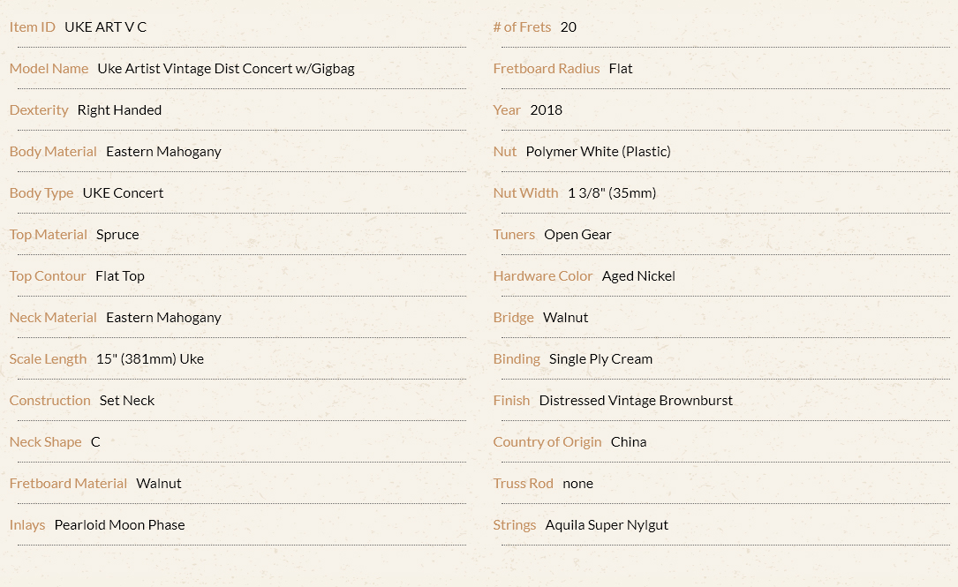The height and width of the screenshot is (587, 958).
Task: Click the Country of Origin label
Action: click(x=547, y=443)
